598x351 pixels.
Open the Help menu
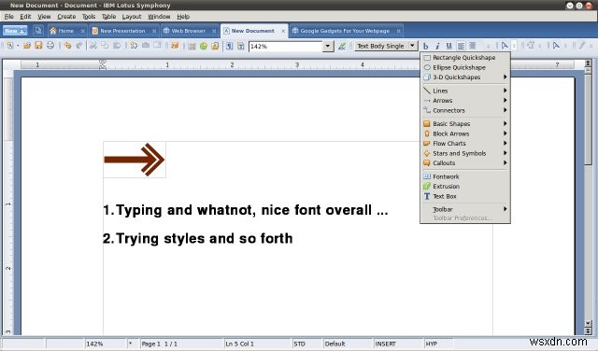pyautogui.click(x=183, y=17)
